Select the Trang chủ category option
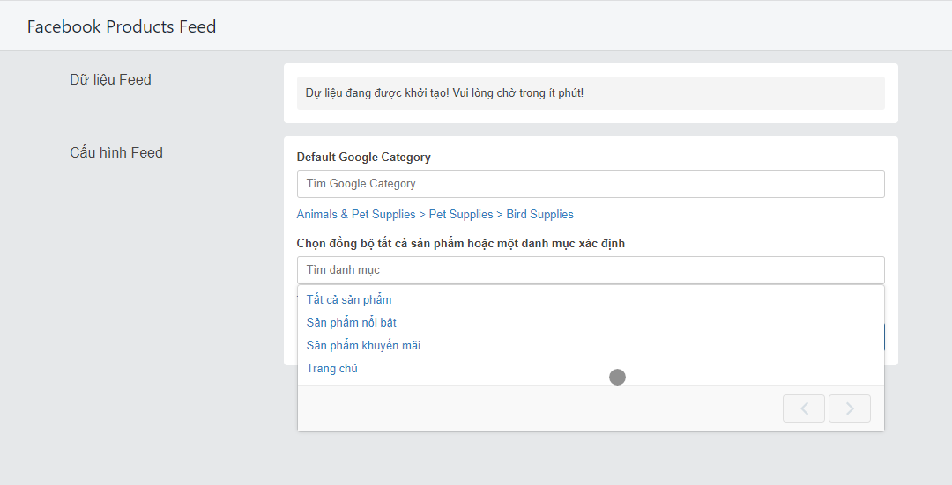Image resolution: width=952 pixels, height=485 pixels. pos(332,369)
